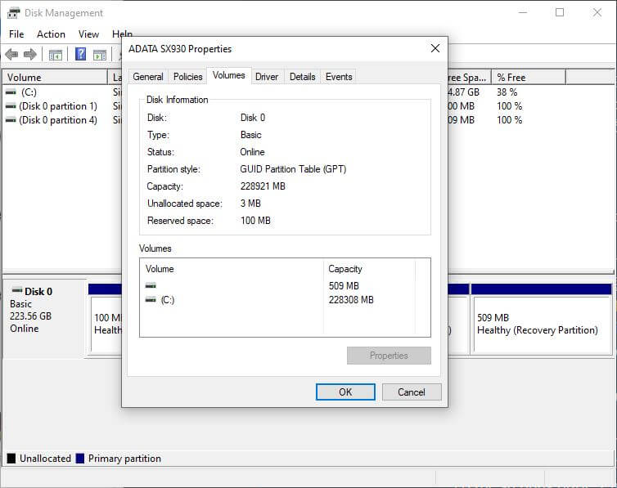Click the blue Help question mark toolbar icon
Viewport: 617px width, 488px height.
point(80,54)
